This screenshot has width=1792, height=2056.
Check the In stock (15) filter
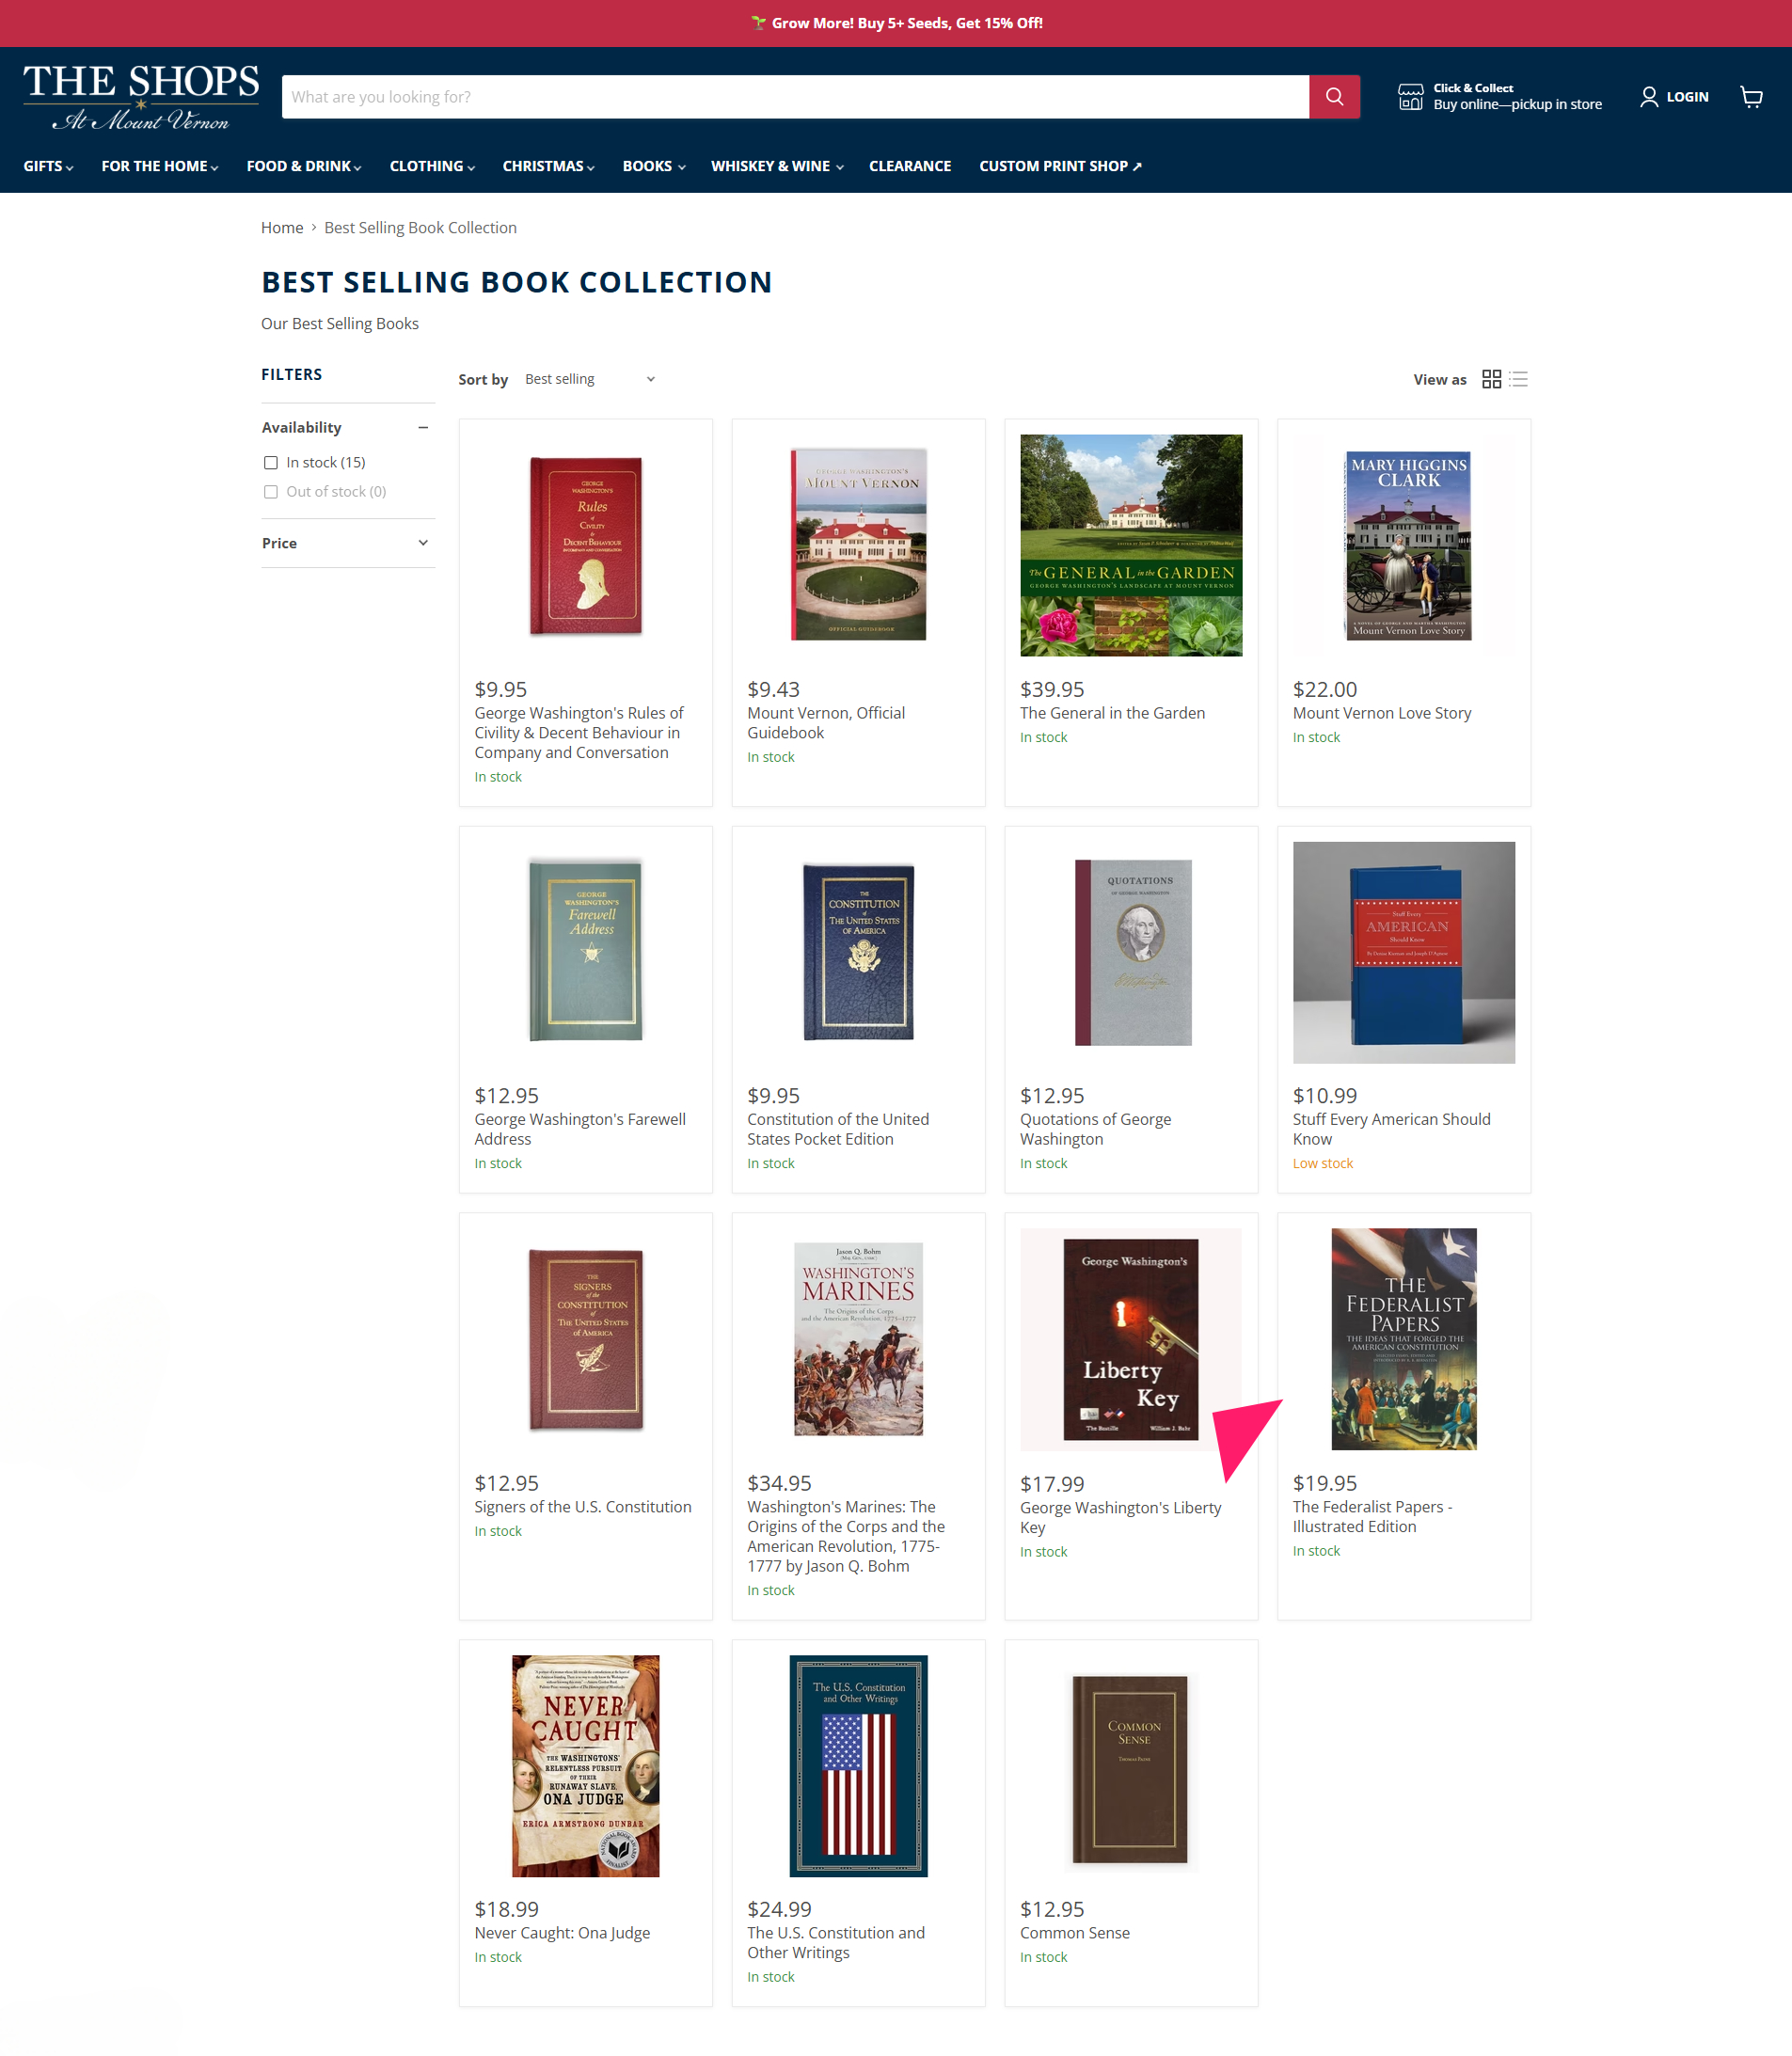point(271,462)
